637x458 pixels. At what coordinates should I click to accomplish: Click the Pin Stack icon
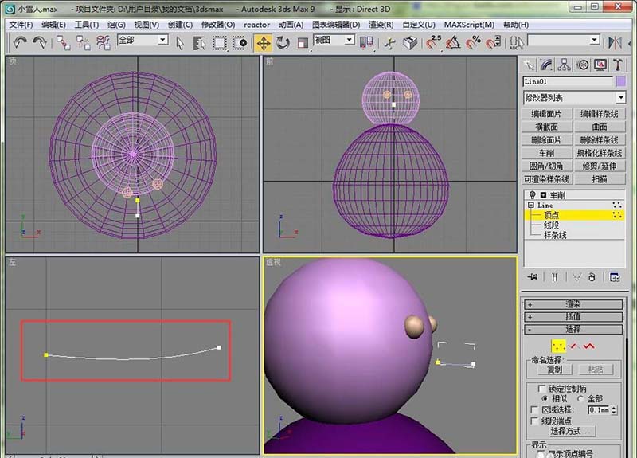click(x=532, y=277)
